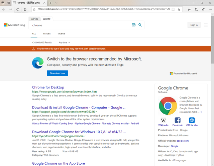Click the Bing search magnifier icon
This screenshot has height=166, width=214.
pos(140,25)
